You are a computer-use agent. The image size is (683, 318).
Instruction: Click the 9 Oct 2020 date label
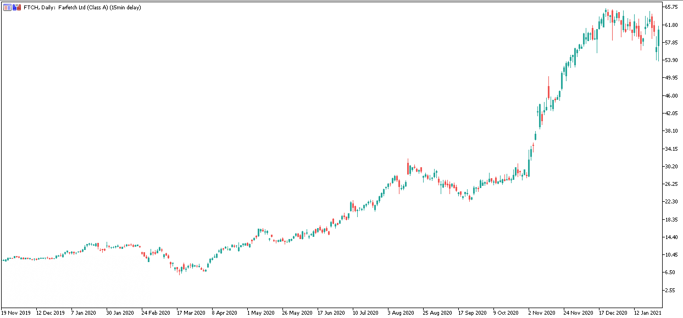[507, 313]
